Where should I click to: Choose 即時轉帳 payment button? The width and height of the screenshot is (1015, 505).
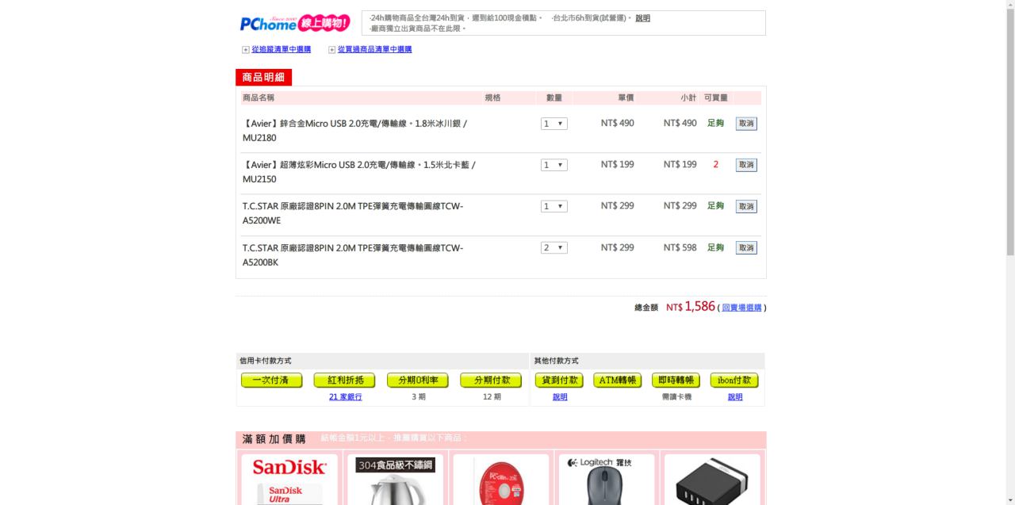676,381
